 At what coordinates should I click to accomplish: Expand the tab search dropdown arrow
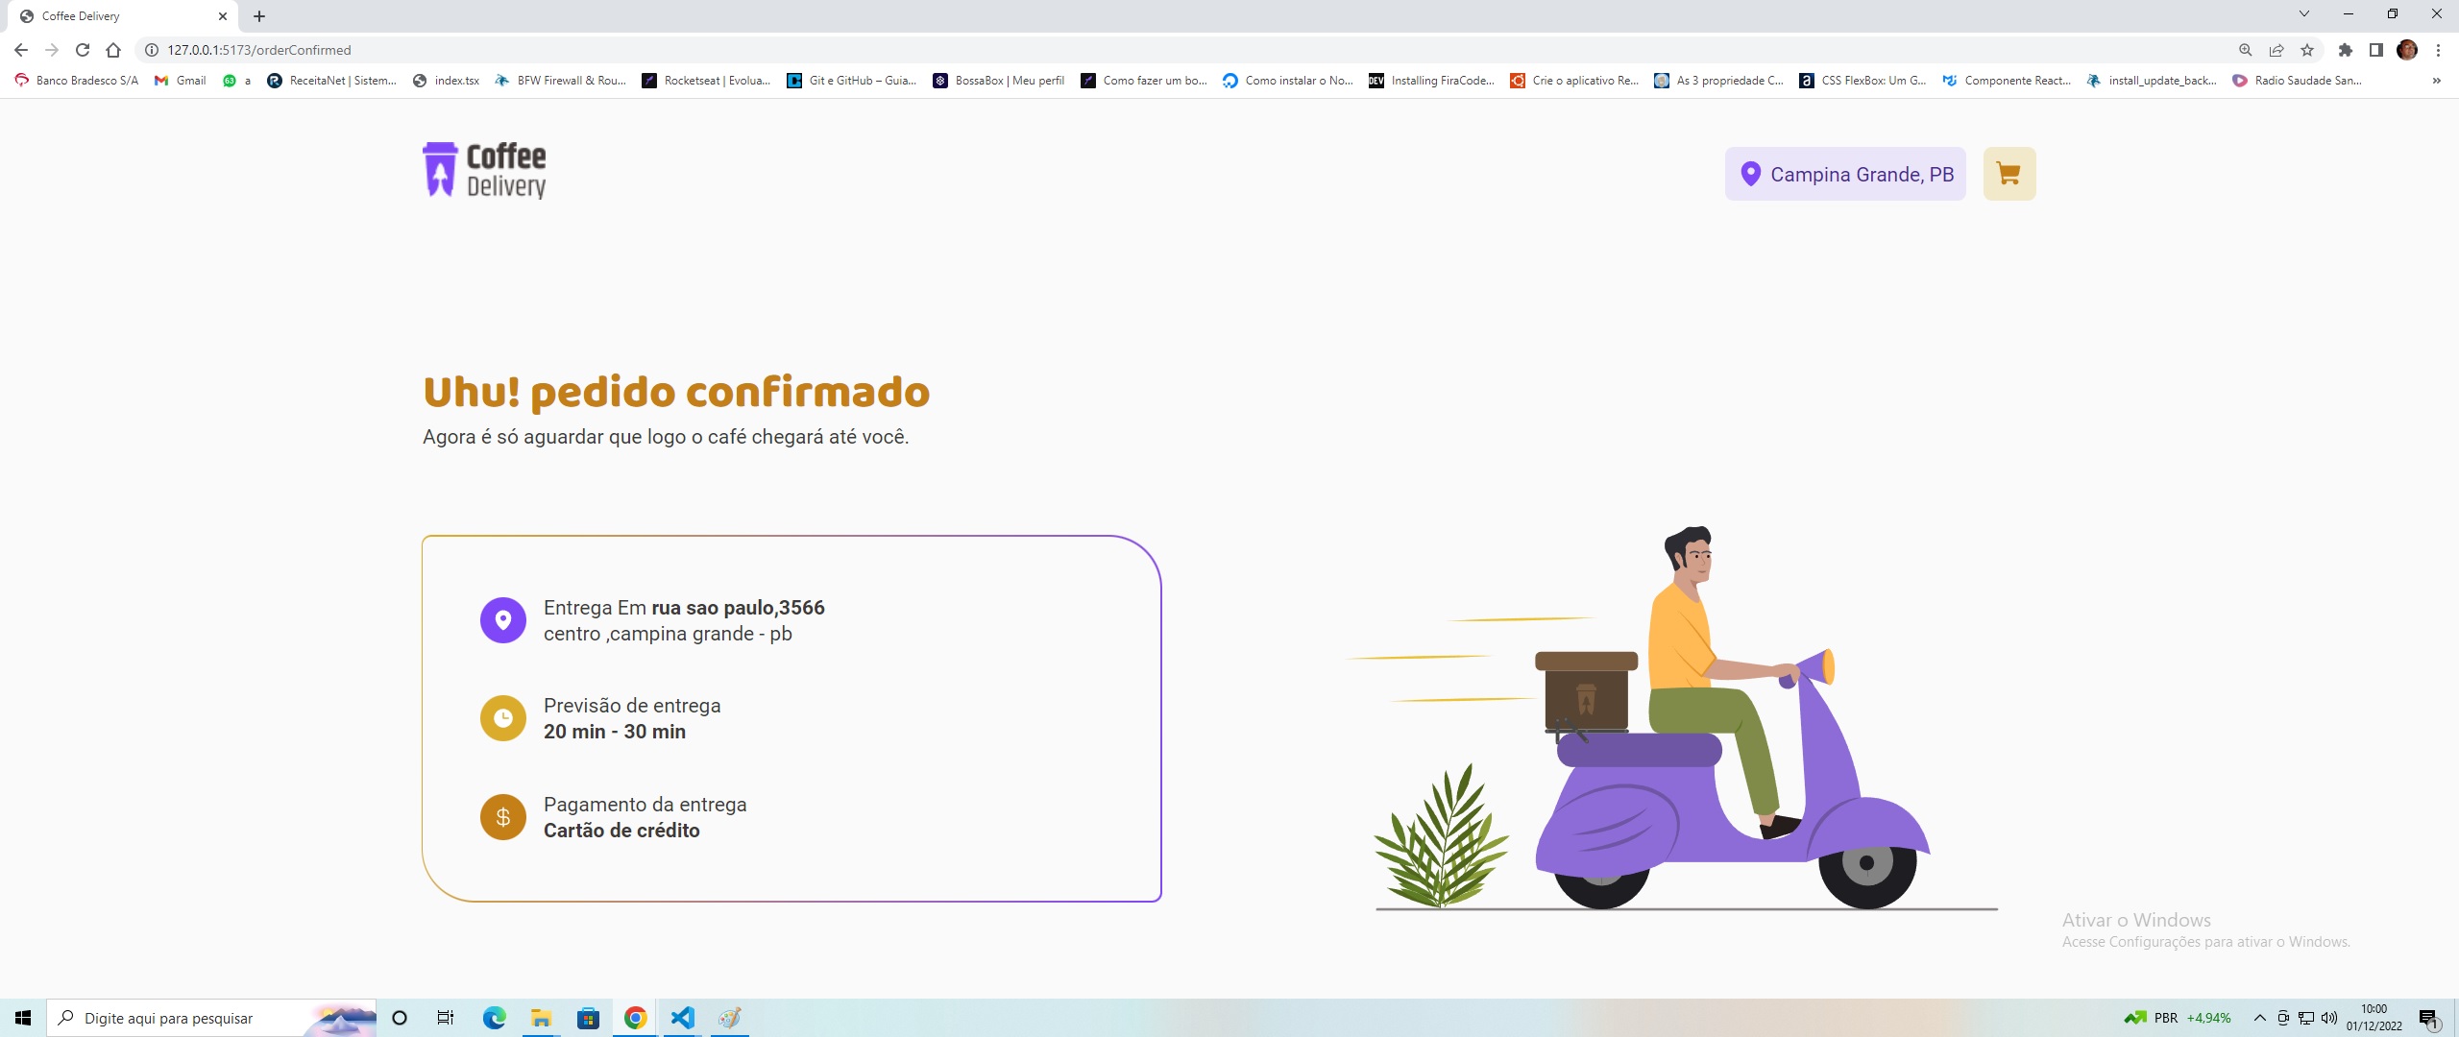coord(2303,14)
